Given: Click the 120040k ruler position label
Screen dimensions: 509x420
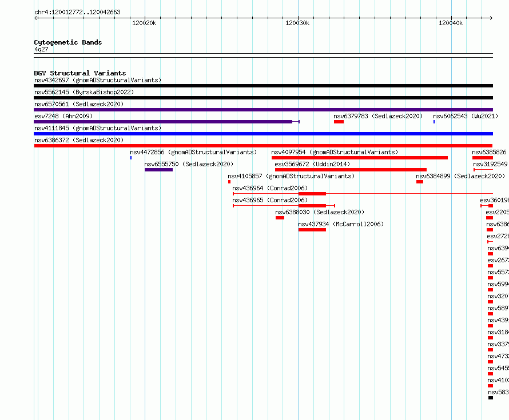Looking at the screenshot, I should tap(451, 23).
